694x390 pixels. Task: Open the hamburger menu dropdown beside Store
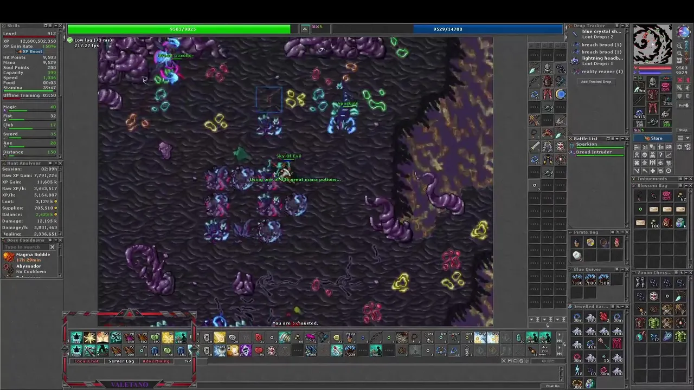(683, 138)
